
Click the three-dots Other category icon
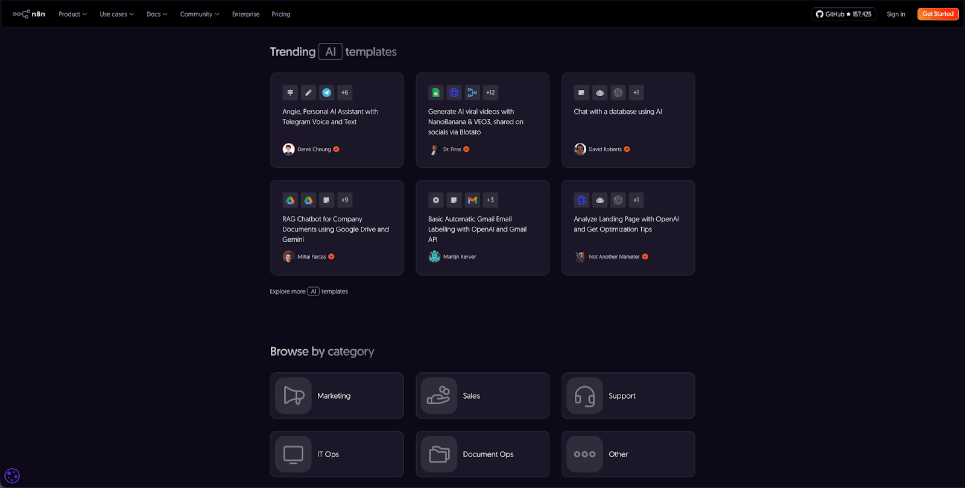(584, 454)
